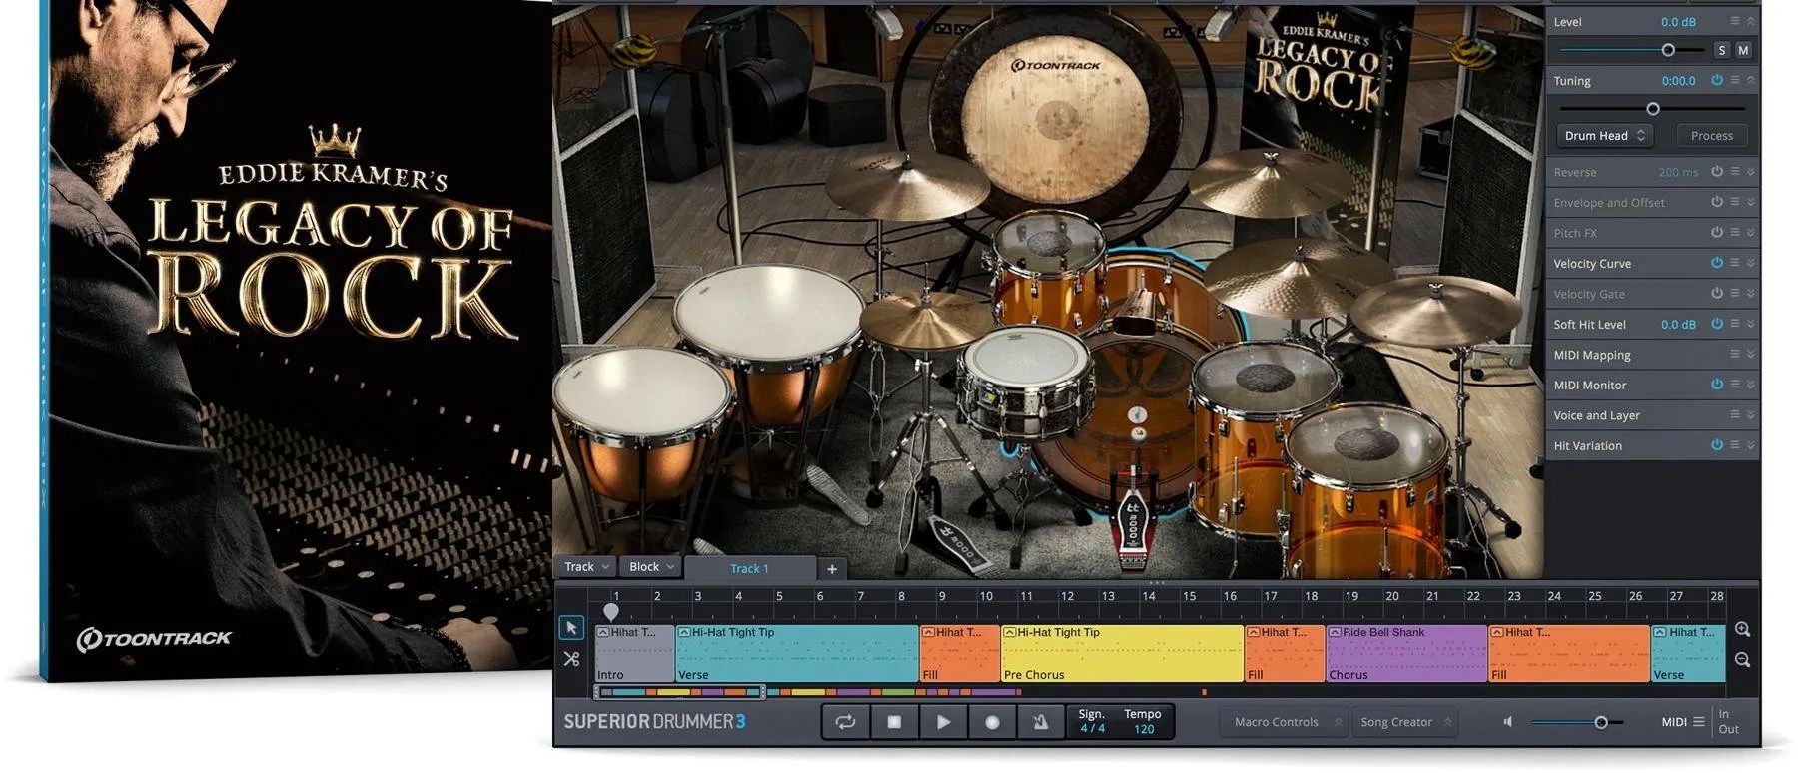Expand the Velocity Curve section chevron
1798x773 pixels.
click(1750, 263)
